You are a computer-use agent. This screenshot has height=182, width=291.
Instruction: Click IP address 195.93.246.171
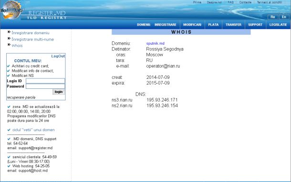[162, 100]
